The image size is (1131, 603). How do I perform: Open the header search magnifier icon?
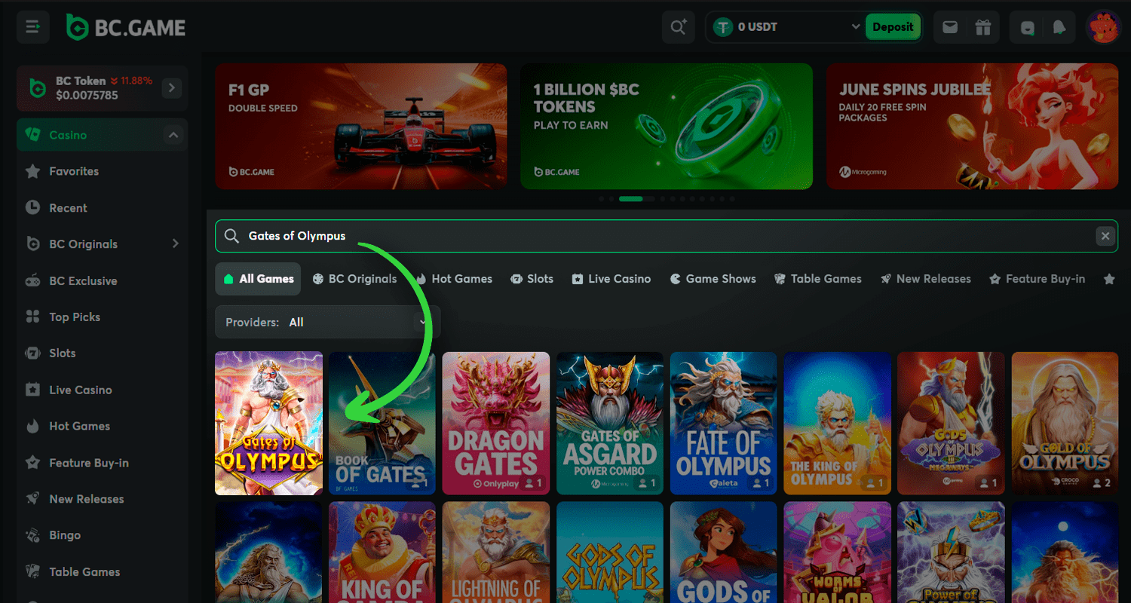tap(679, 27)
